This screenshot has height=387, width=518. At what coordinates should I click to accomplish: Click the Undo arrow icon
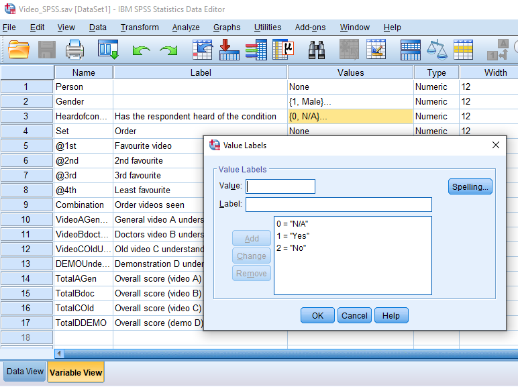coord(141,50)
